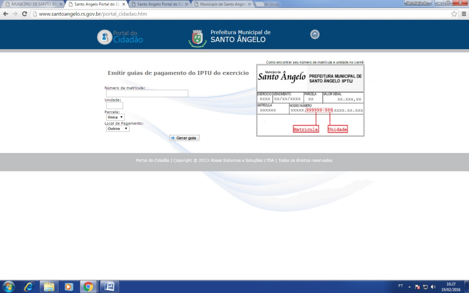Screen dimensions: 469x293
Task: Click the volume icon in system tray
Action: click(x=433, y=287)
